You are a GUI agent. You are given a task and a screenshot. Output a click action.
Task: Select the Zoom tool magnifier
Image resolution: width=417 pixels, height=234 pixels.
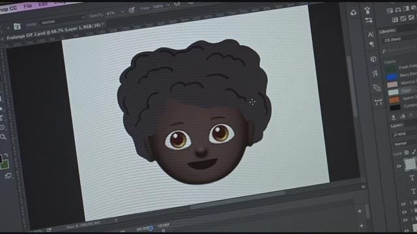pyautogui.click(x=3, y=137)
